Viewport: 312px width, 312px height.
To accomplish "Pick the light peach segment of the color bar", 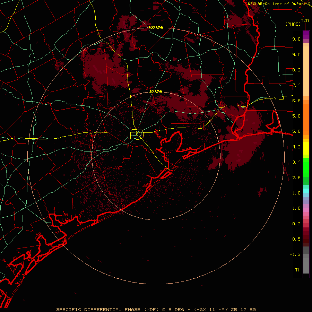I will pyautogui.click(x=306, y=72).
